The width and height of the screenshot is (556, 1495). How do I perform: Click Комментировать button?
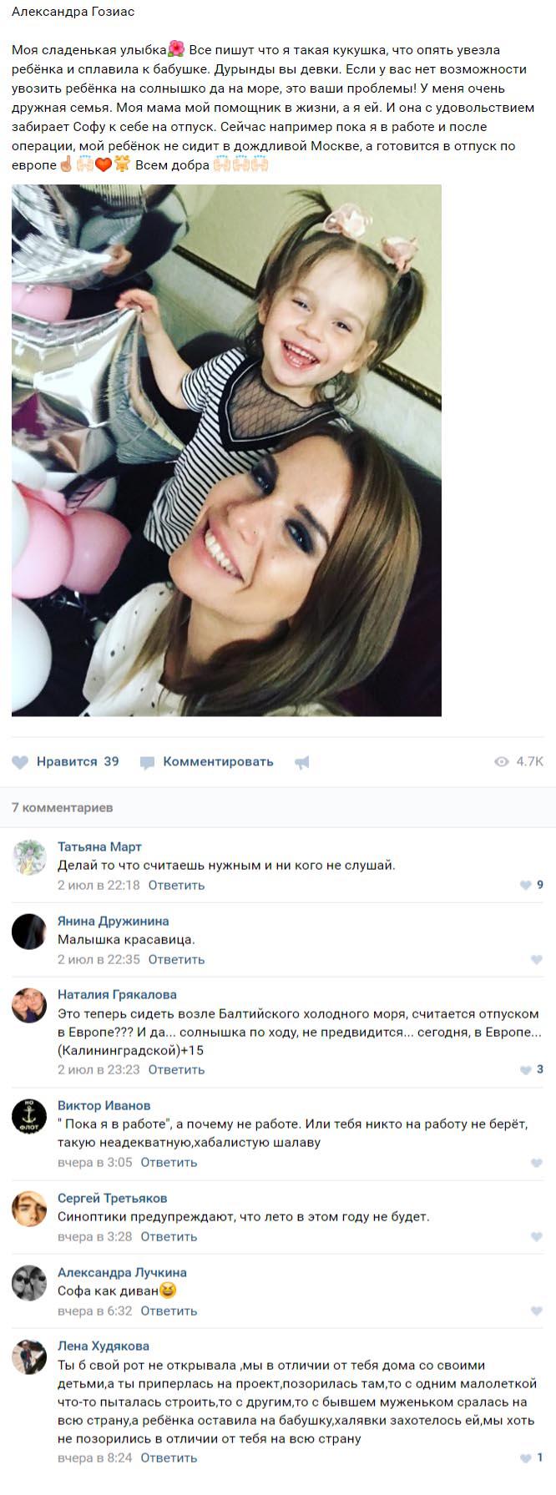tap(218, 761)
